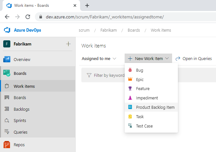Click the Fabrikam project avatar icon
Screen dimensions: 216x152
[x=7, y=44]
